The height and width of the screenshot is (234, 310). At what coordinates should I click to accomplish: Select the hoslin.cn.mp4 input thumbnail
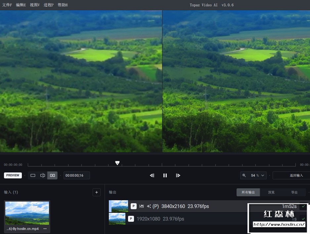coord(27,213)
